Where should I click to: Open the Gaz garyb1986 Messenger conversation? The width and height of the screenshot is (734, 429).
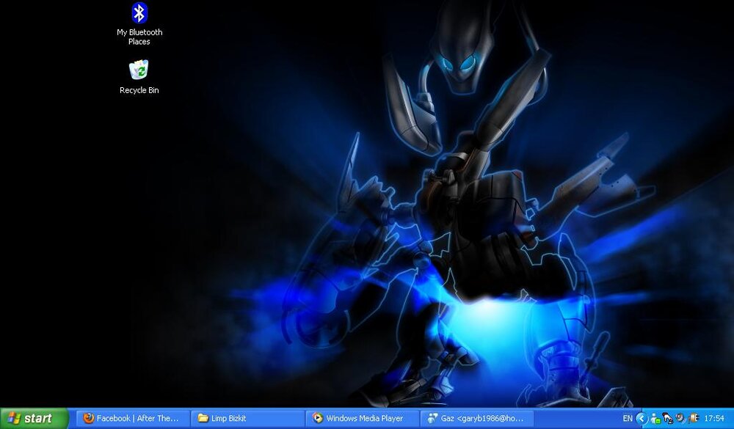pos(478,418)
